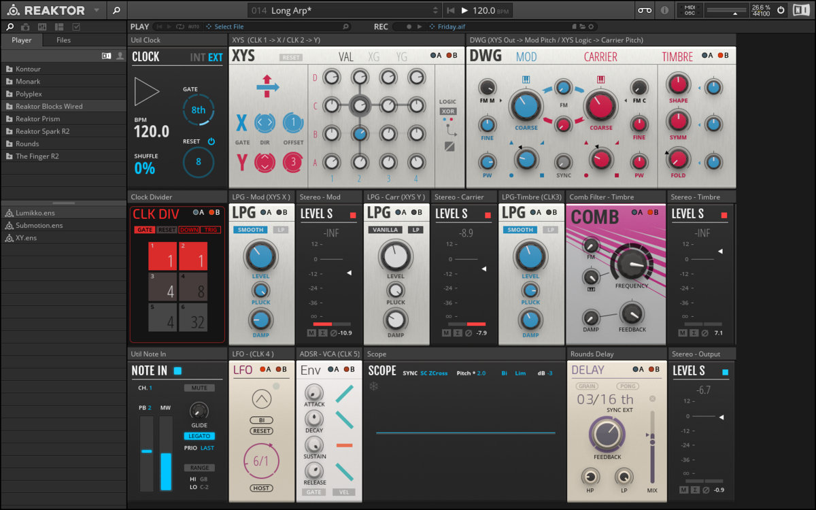
Task: Click the LEGATO button in Note In
Action: point(199,436)
